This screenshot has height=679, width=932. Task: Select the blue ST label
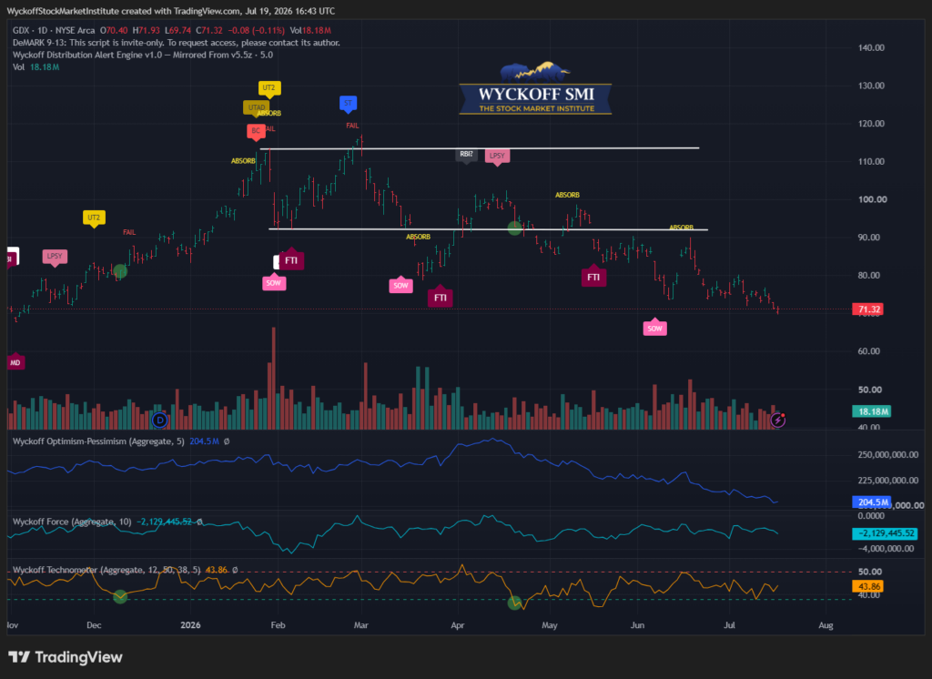tap(349, 104)
